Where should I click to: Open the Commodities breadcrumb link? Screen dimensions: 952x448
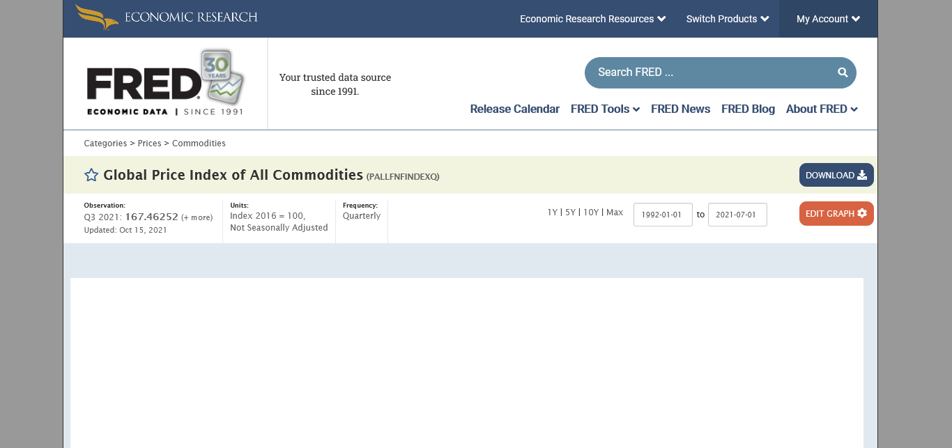tap(199, 144)
